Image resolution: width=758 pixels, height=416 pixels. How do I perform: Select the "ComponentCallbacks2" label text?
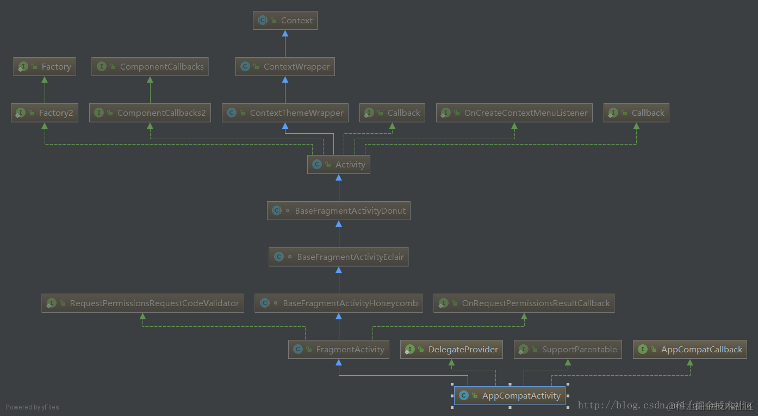point(162,113)
